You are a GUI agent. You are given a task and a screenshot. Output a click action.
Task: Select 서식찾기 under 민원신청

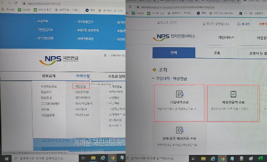click(81, 109)
